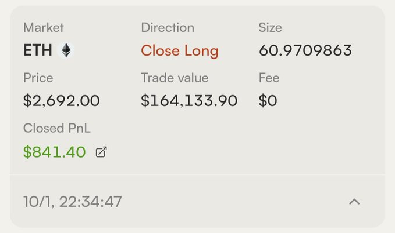Collapse the trade card with the chevron

[x=354, y=202]
